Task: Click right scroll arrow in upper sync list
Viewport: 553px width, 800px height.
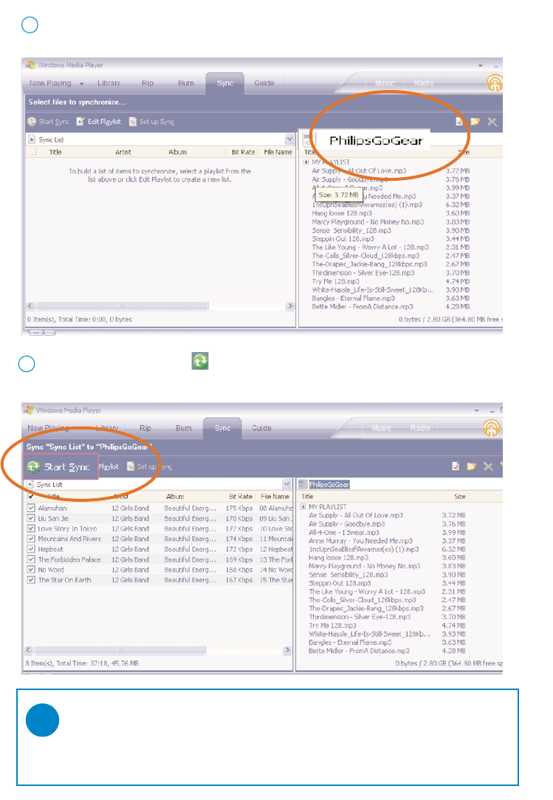Action: click(x=290, y=306)
